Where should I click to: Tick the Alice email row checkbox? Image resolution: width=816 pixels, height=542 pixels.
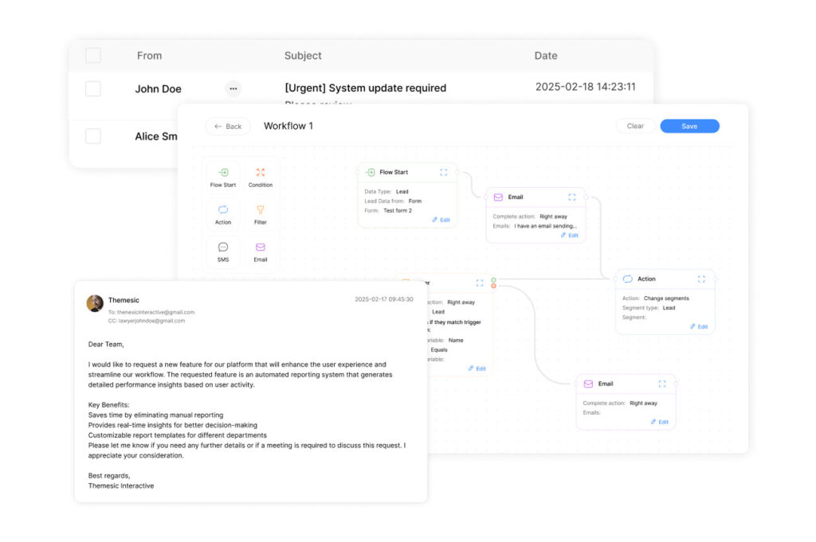pos(93,136)
